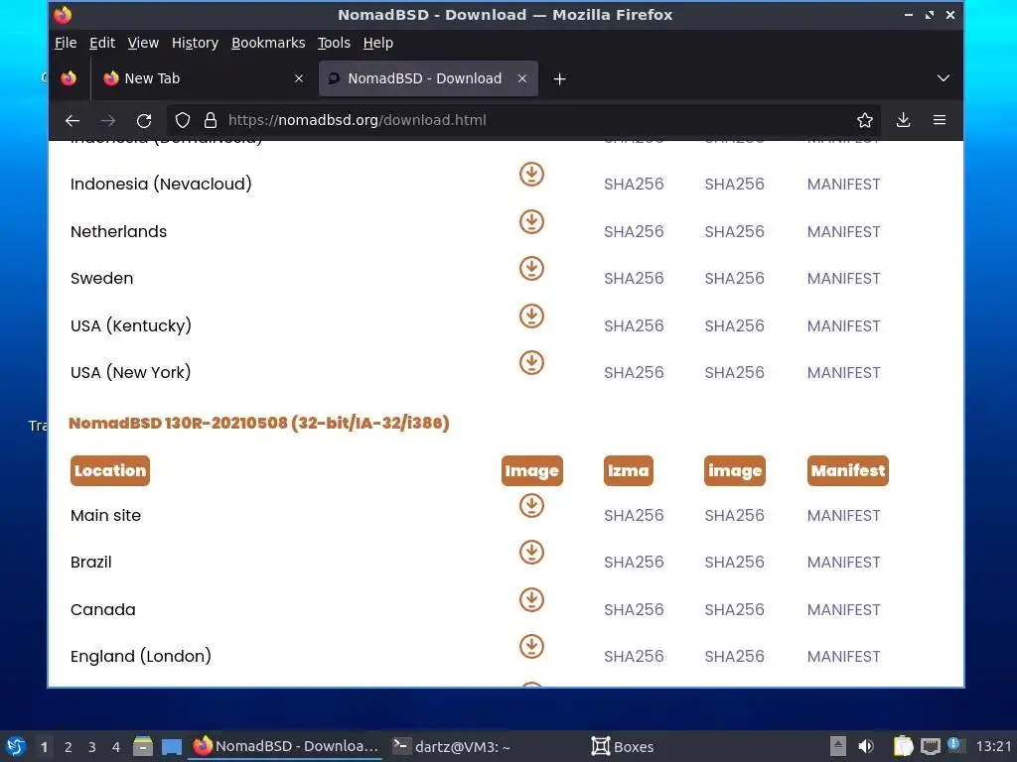Switch to workspace 4

click(116, 747)
